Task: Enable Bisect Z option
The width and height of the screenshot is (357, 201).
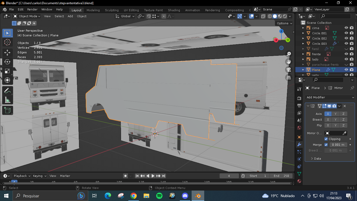Action: [x=343, y=120]
